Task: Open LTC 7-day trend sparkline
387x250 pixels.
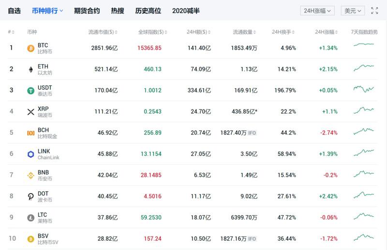Action: coord(364,216)
